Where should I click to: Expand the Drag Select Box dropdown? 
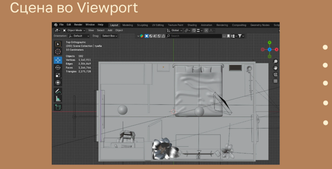tap(110, 36)
